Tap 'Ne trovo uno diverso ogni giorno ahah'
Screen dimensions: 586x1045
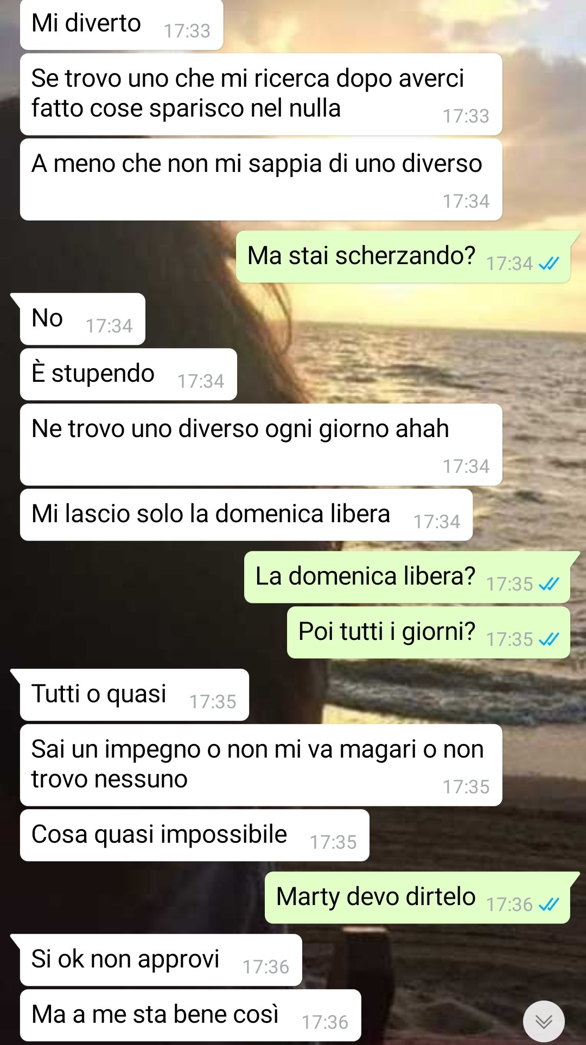pyautogui.click(x=261, y=445)
